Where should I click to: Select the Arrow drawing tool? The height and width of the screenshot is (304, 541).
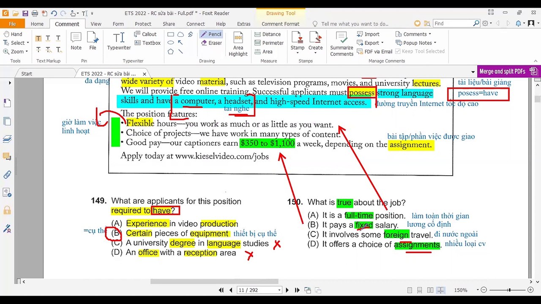[x=180, y=43]
